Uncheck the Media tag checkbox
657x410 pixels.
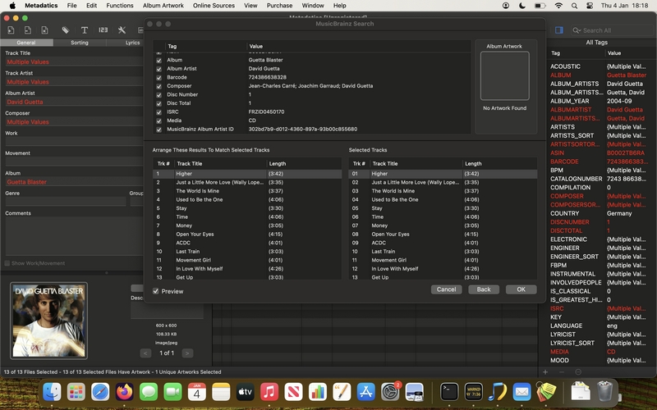[159, 121]
